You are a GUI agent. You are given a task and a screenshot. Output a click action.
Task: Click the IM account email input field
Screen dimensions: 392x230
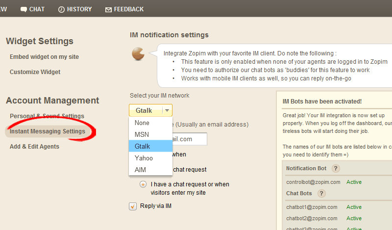(190, 139)
